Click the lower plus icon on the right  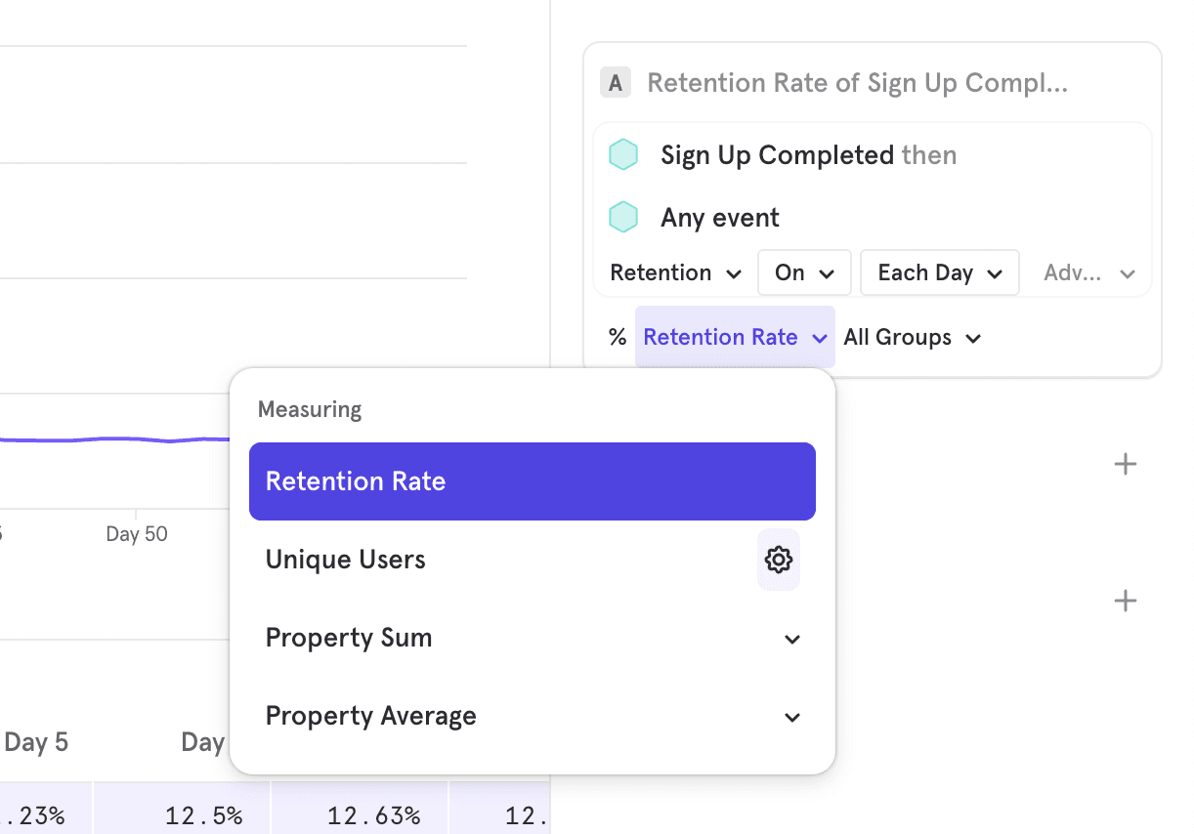[1126, 601]
